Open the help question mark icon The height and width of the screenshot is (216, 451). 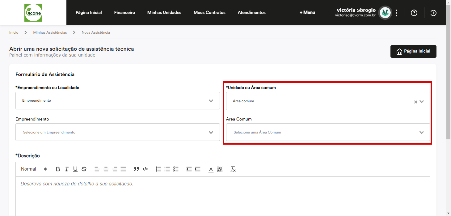click(414, 13)
